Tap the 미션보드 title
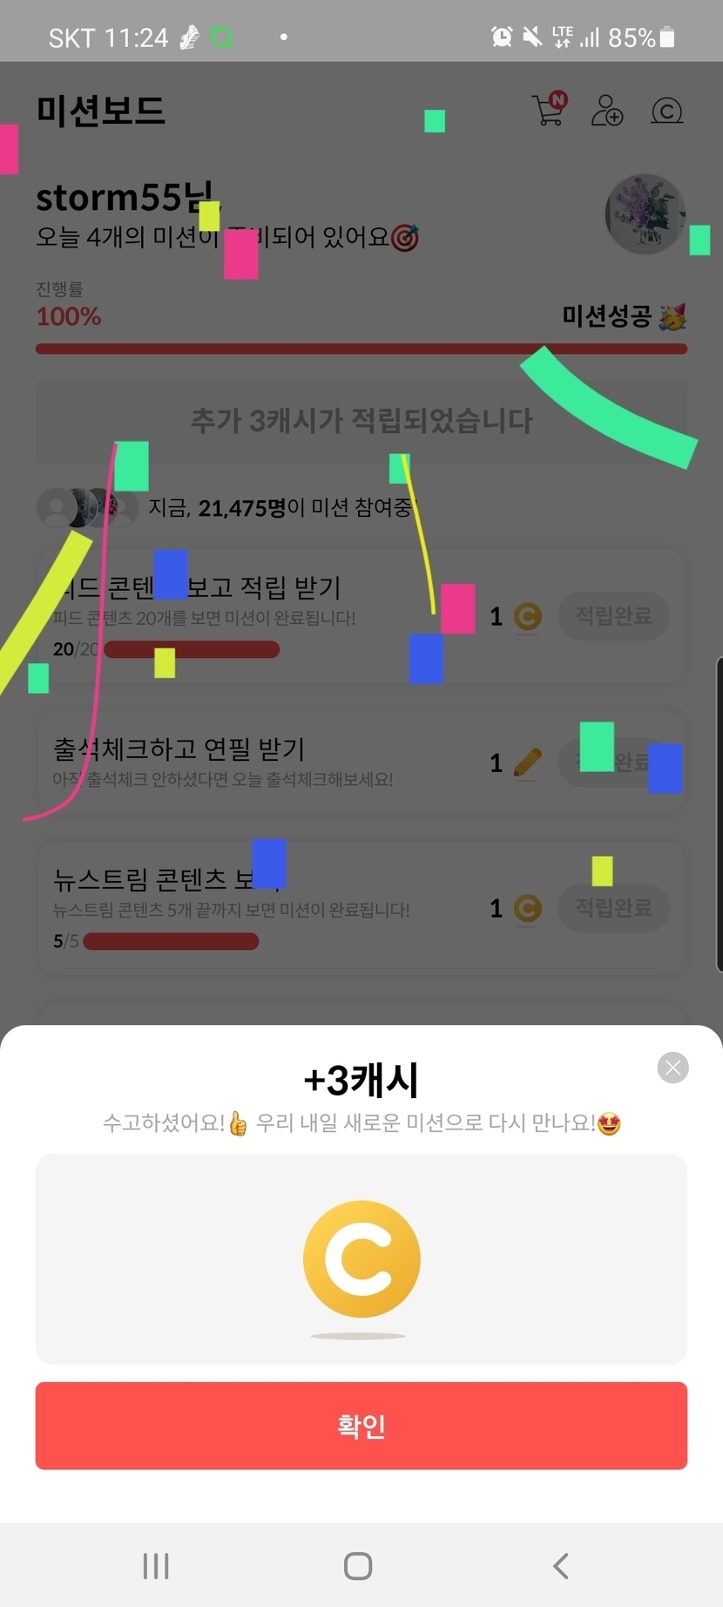The width and height of the screenshot is (723, 1607). 100,111
